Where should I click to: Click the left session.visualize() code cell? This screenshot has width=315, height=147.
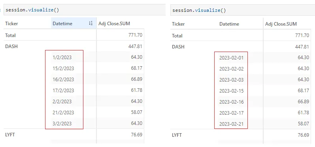click(85, 10)
